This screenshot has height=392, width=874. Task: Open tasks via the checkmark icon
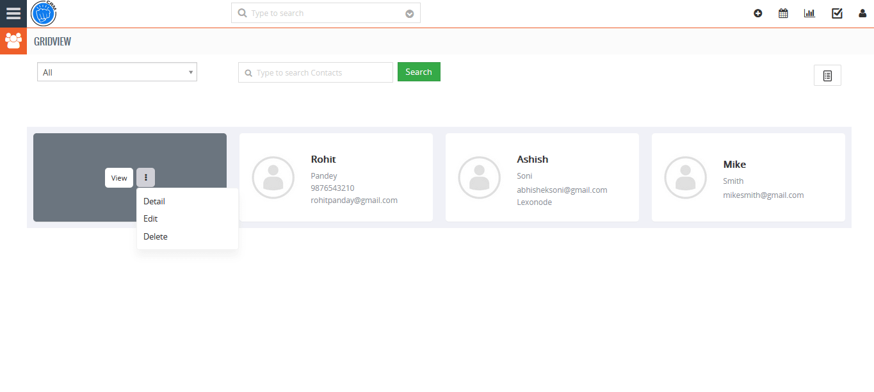(x=836, y=13)
